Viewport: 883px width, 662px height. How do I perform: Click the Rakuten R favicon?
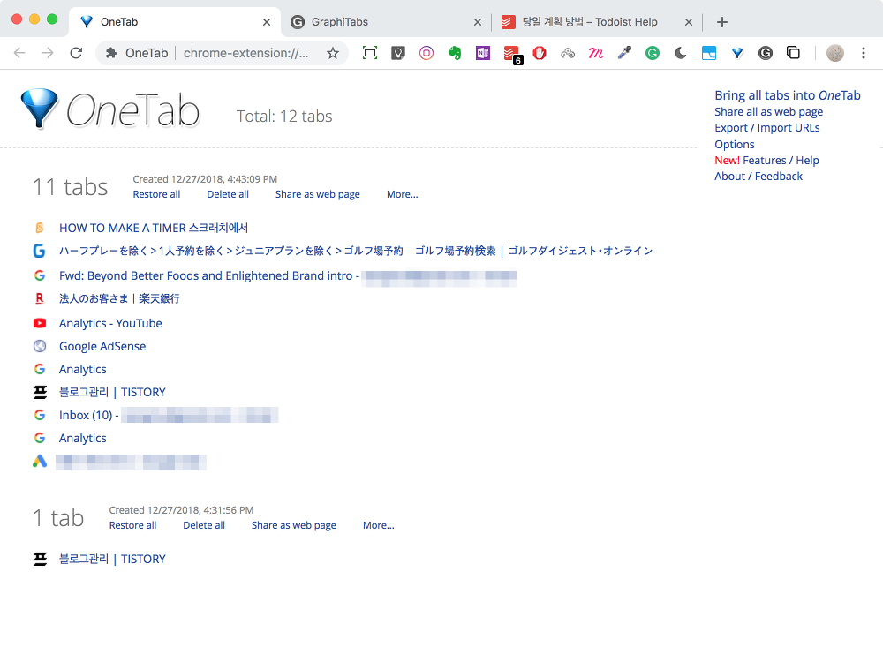[x=40, y=298]
